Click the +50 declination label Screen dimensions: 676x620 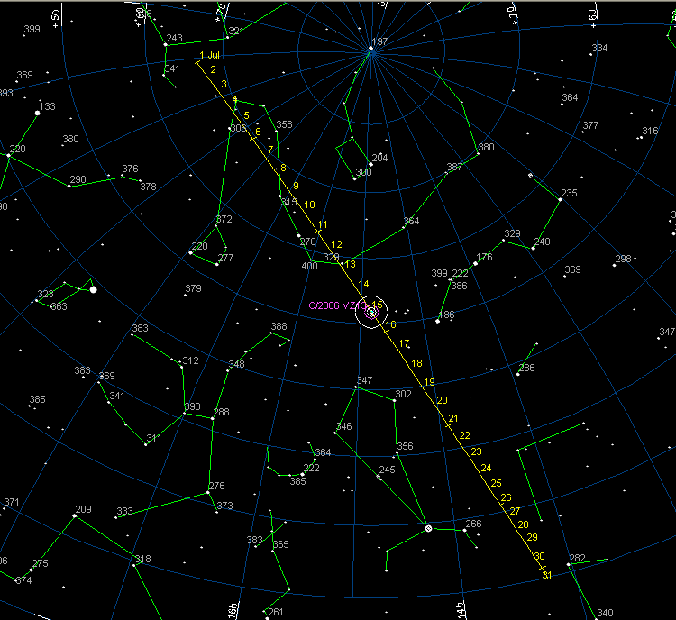click(x=55, y=20)
